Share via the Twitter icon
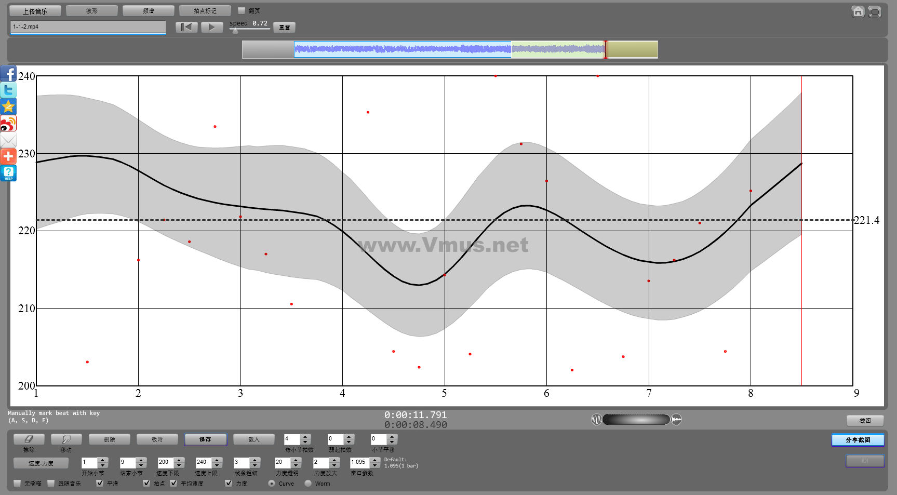Viewport: 897px width, 495px height. 8,90
